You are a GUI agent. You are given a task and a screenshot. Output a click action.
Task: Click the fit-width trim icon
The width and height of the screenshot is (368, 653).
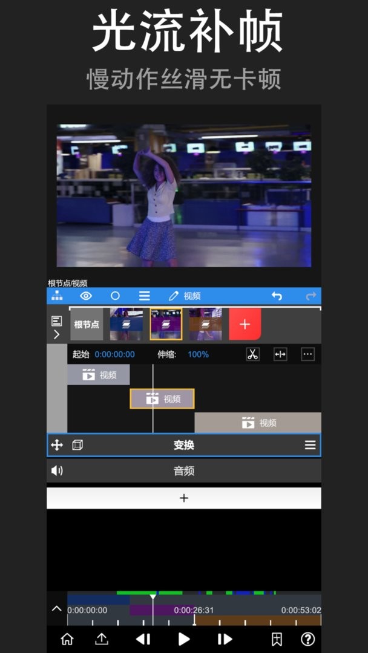point(280,354)
